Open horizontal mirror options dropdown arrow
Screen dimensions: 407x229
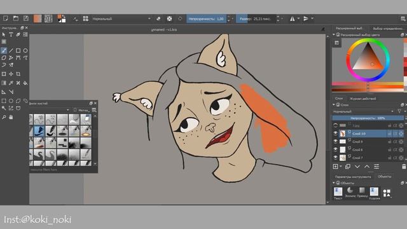click(x=298, y=18)
